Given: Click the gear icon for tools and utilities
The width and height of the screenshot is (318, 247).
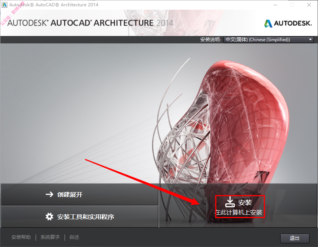Looking at the screenshot, I should pyautogui.click(x=49, y=217).
